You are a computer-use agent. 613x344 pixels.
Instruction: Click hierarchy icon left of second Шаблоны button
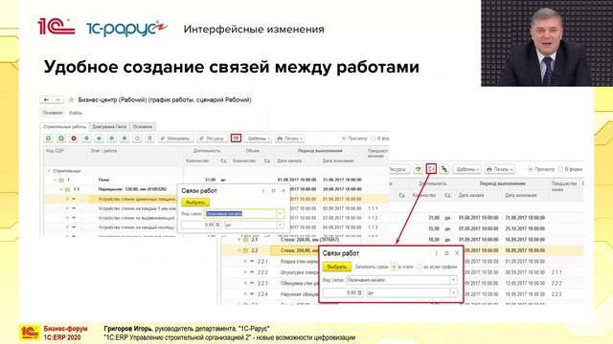point(444,169)
